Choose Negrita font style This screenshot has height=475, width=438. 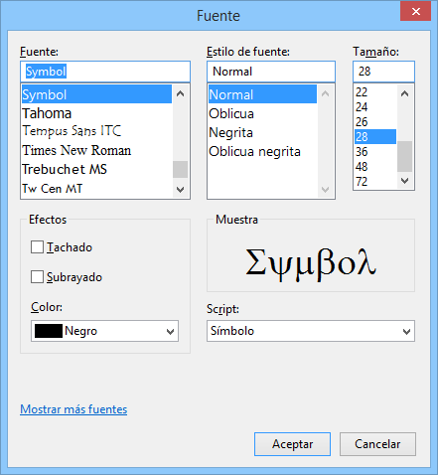231,133
